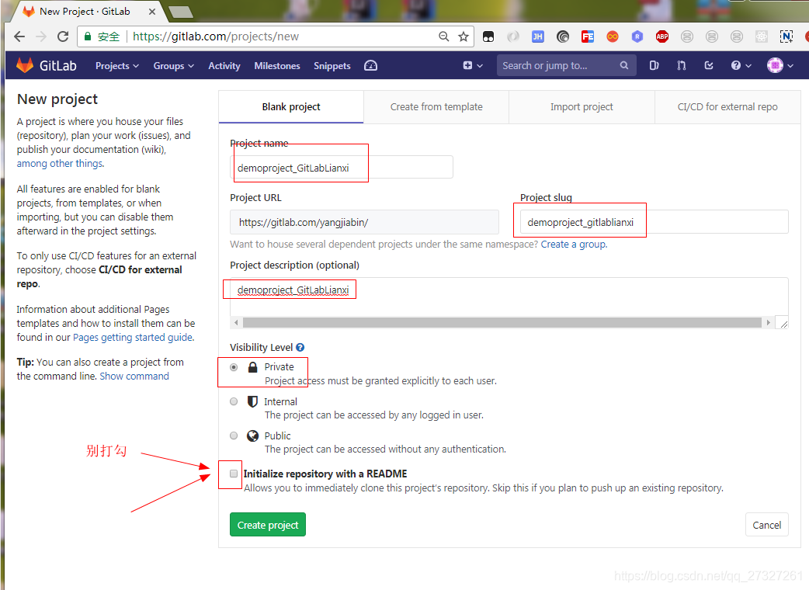Click the zoom magnifier in address bar
This screenshot has height=590, width=809.
point(444,36)
